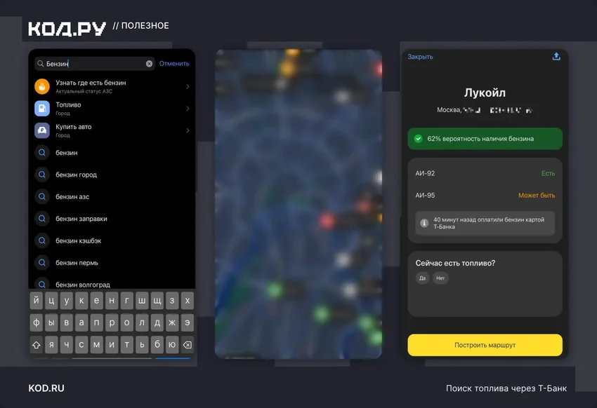Select search icon beside 'бензин кэшбэк'
The height and width of the screenshot is (408, 597).
[42, 241]
